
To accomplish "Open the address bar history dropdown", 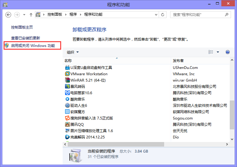I will coord(155,14).
